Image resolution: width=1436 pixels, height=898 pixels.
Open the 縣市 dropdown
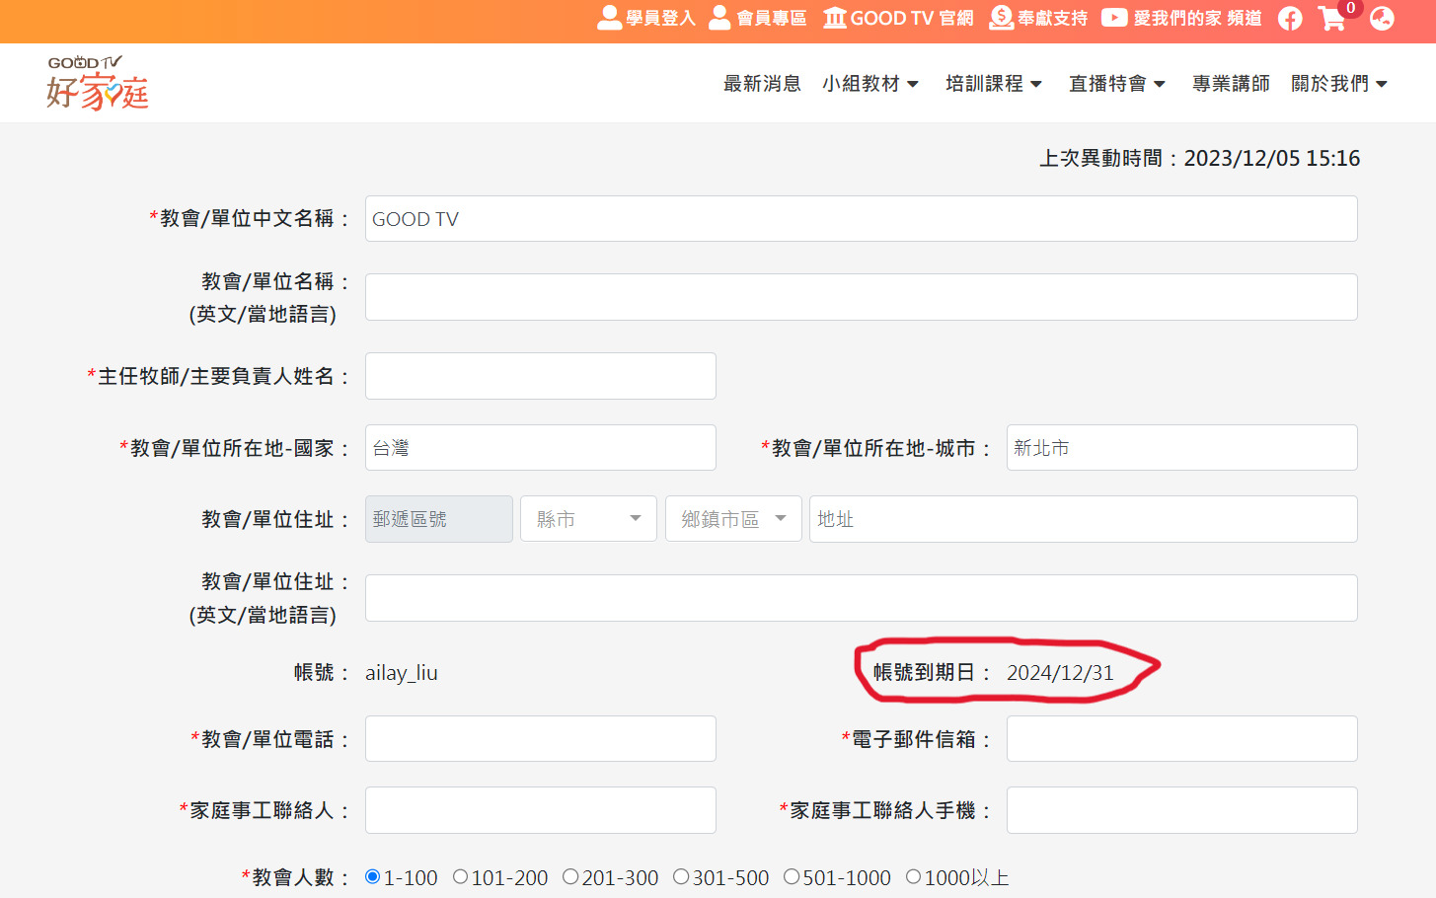point(588,519)
